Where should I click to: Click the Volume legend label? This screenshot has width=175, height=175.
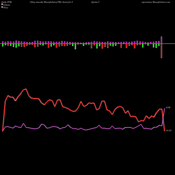tap(7, 5)
